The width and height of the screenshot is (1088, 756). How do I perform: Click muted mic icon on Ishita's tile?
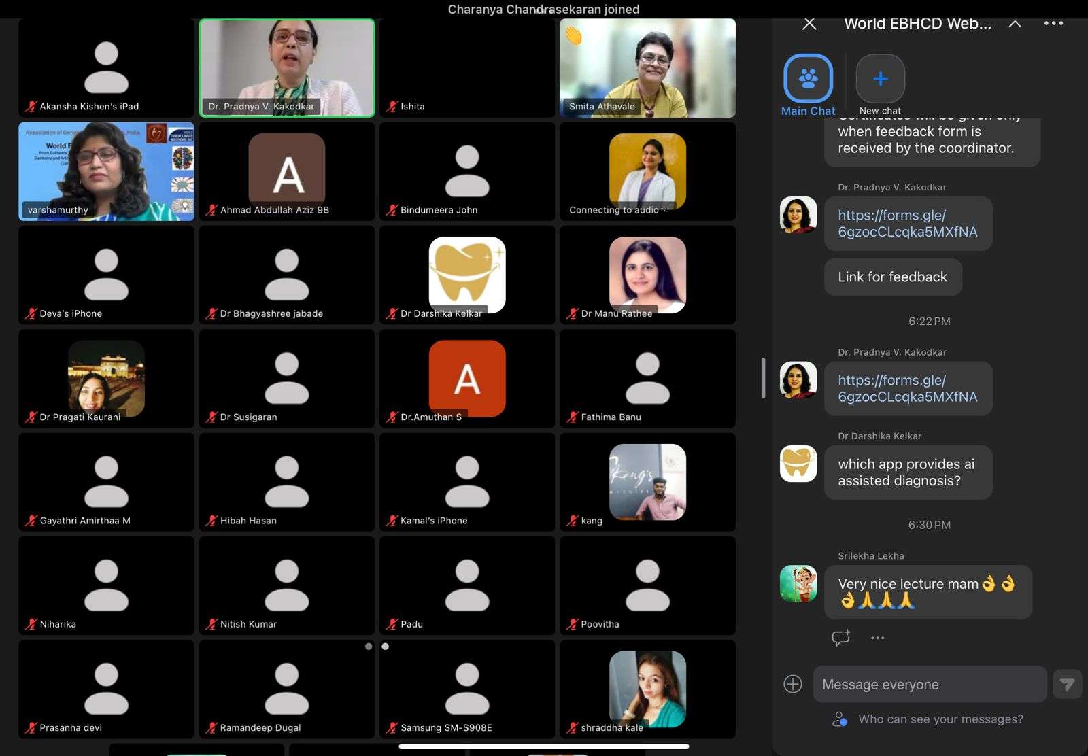[392, 107]
